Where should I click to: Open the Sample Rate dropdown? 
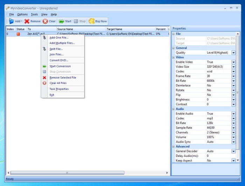click(x=233, y=128)
